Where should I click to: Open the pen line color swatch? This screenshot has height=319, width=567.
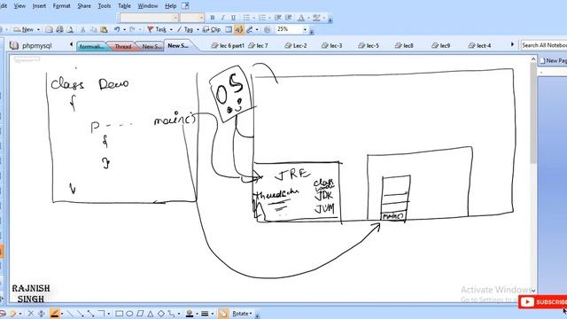189,314
